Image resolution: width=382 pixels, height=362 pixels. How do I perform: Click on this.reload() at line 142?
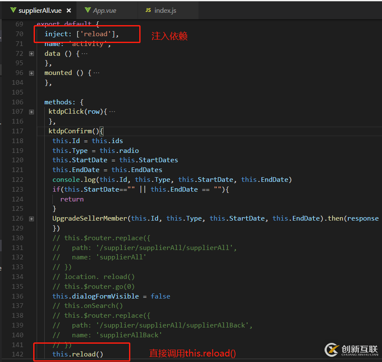(78, 354)
